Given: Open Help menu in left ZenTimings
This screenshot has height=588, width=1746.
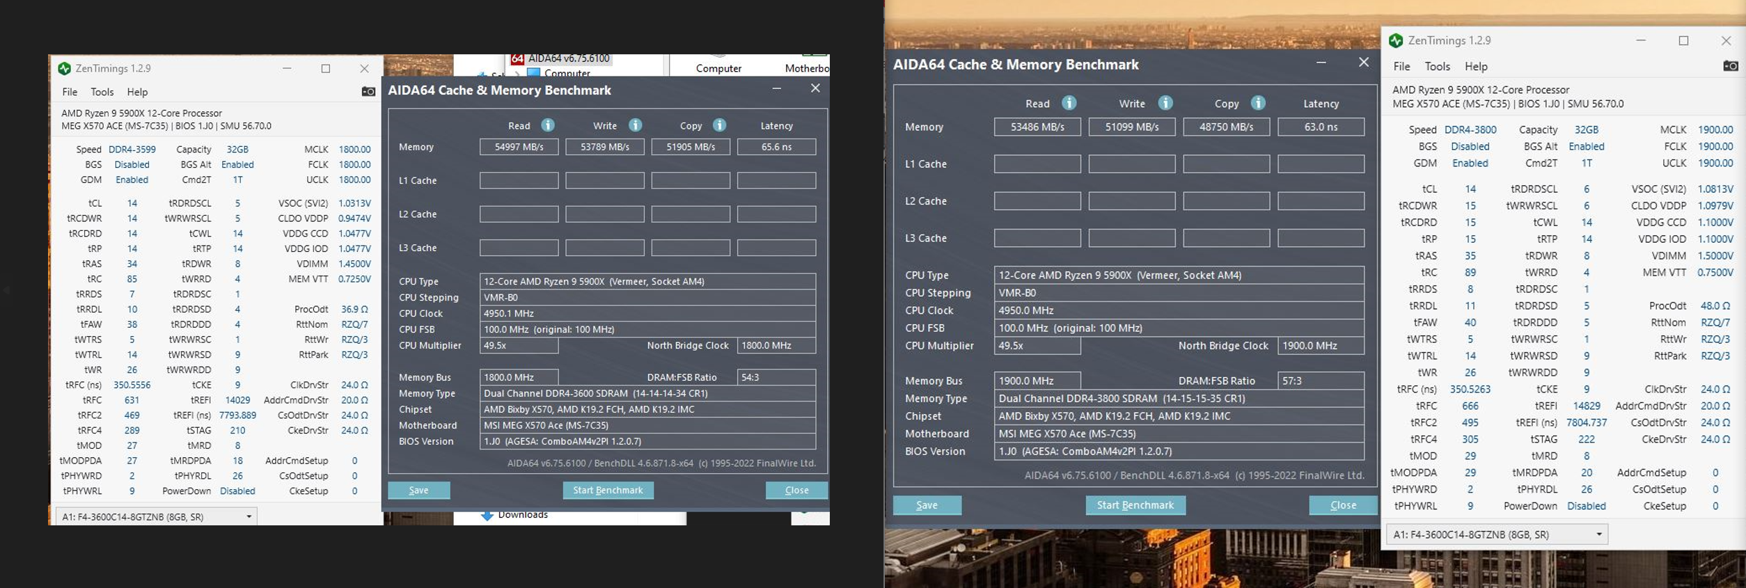Looking at the screenshot, I should click(137, 92).
